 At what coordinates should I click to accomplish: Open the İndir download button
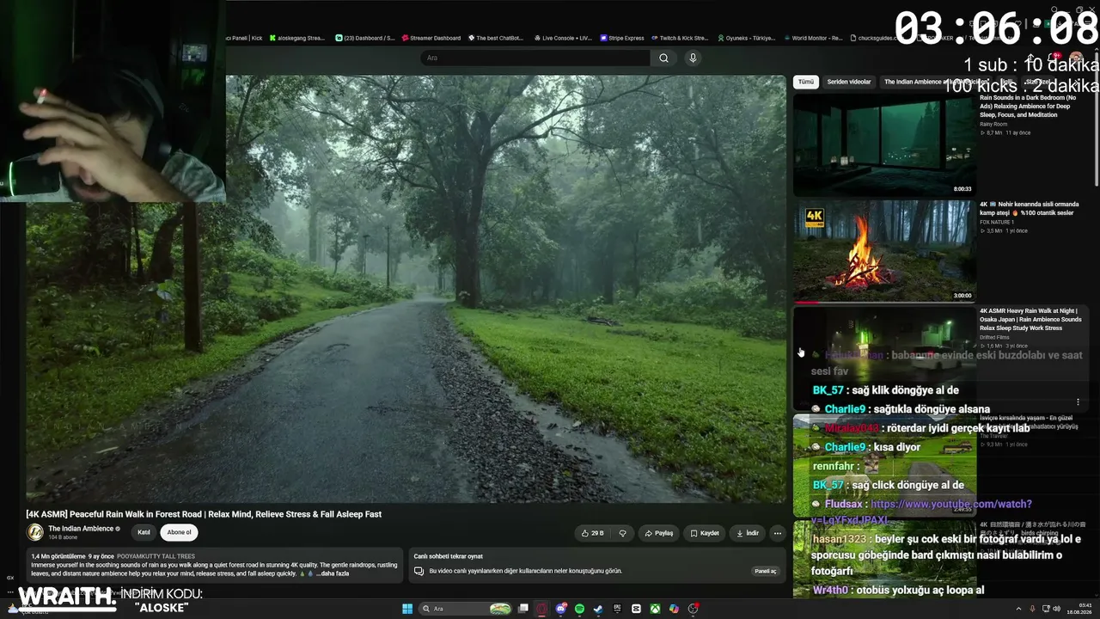pos(747,533)
